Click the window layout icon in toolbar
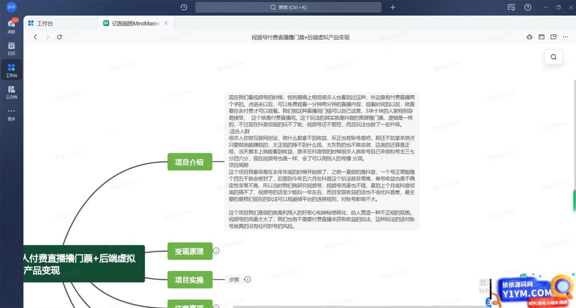This screenshot has width=576, height=308. point(541,37)
